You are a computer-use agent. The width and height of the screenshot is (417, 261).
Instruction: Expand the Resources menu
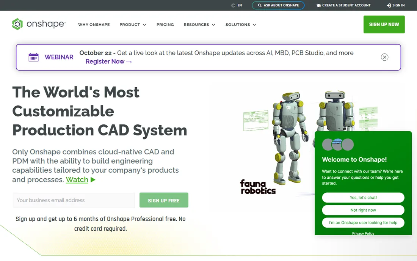(199, 25)
